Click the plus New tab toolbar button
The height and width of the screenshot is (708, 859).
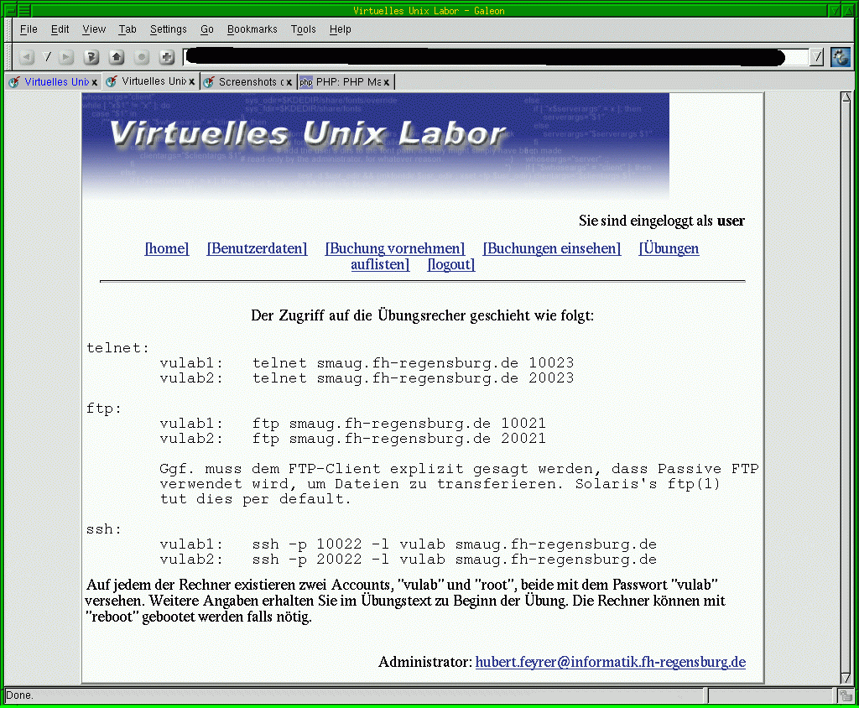pos(167,57)
